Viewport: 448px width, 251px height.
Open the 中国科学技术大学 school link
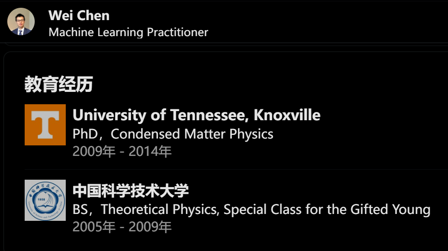coord(131,191)
